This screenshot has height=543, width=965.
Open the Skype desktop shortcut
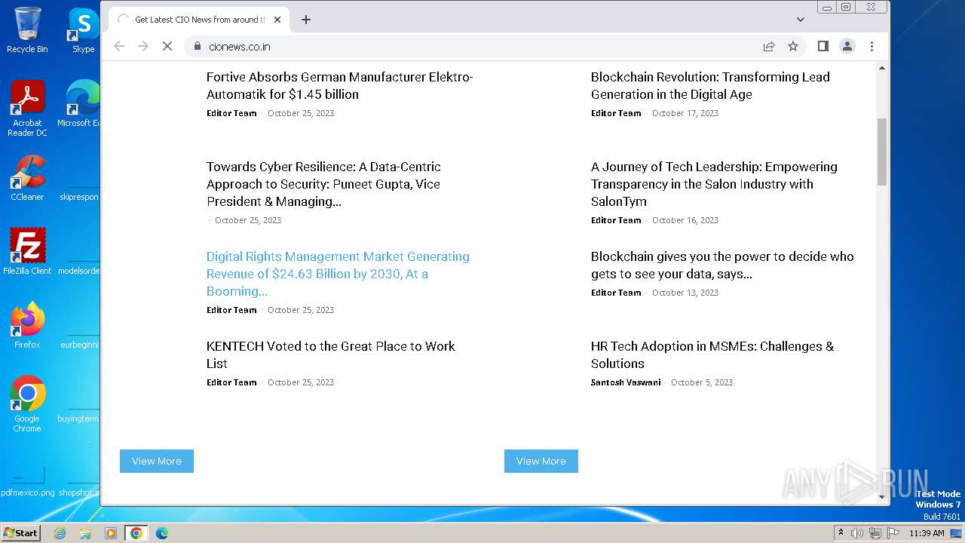click(83, 30)
